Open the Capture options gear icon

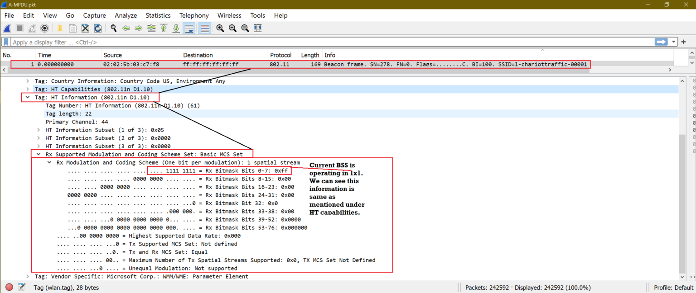[x=44, y=28]
